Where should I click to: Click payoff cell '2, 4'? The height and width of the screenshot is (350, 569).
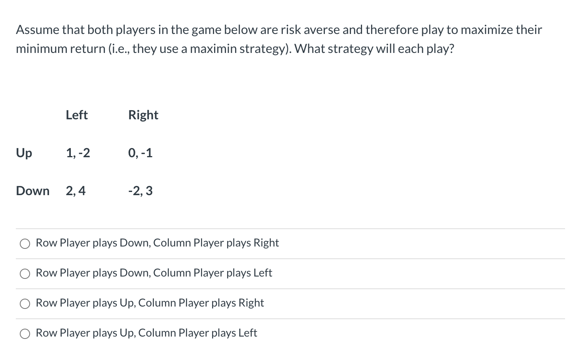76,191
